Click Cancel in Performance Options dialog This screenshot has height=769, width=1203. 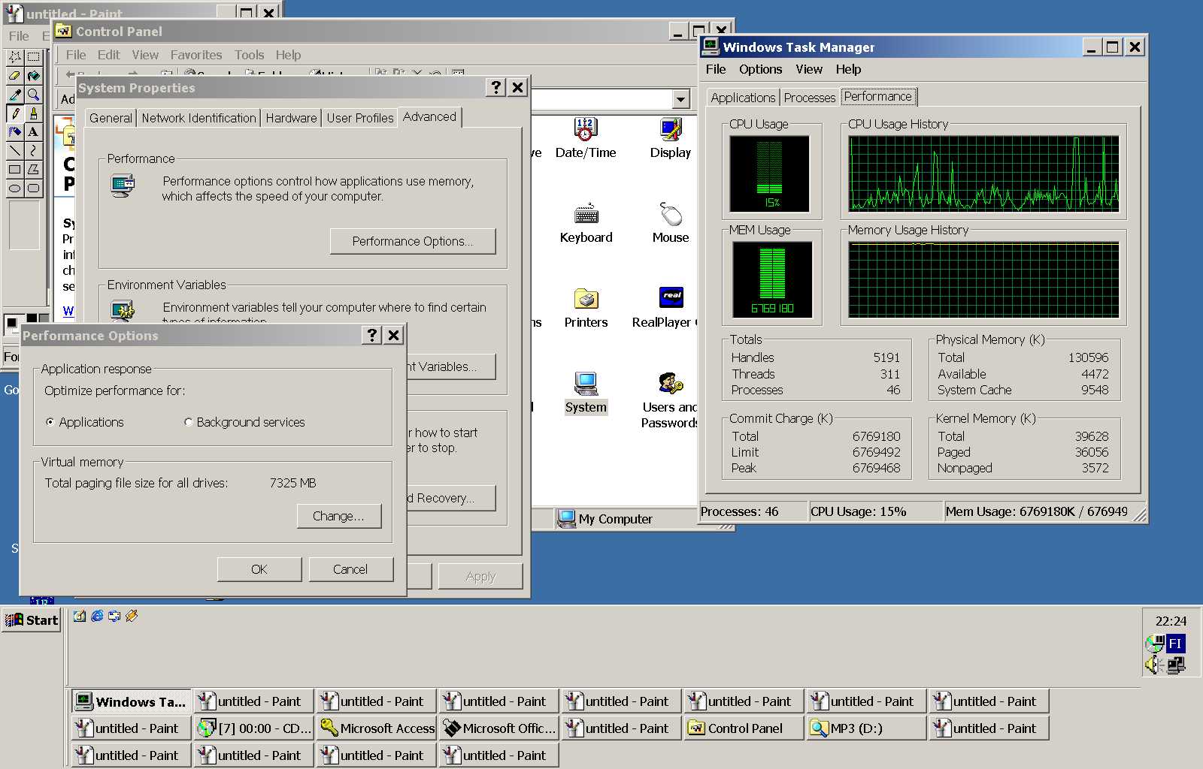pyautogui.click(x=350, y=569)
